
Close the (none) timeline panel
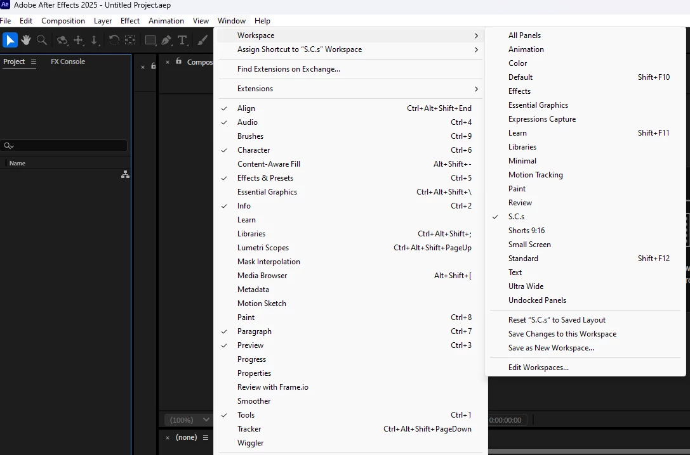pos(167,437)
